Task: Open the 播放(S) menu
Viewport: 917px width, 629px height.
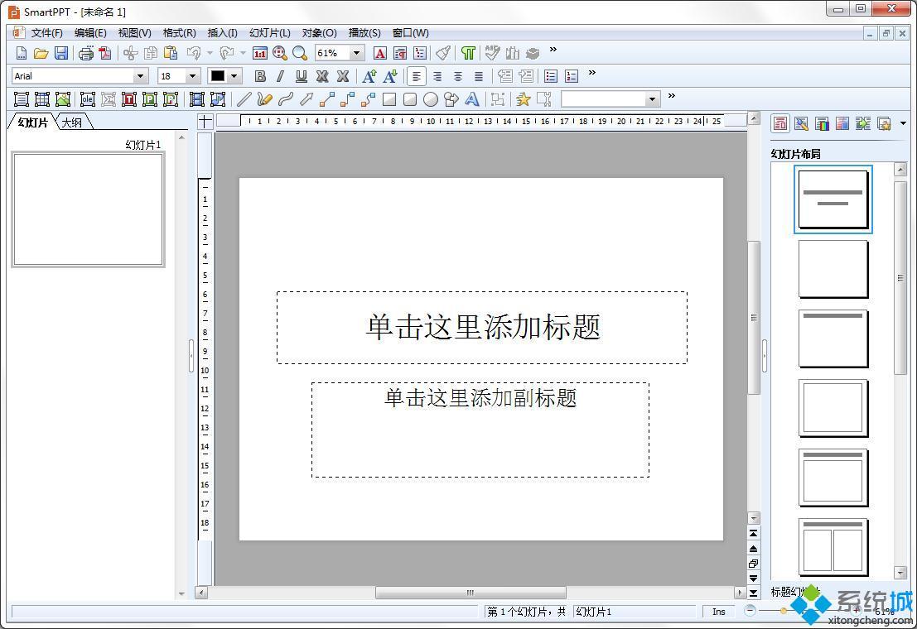Action: [364, 33]
